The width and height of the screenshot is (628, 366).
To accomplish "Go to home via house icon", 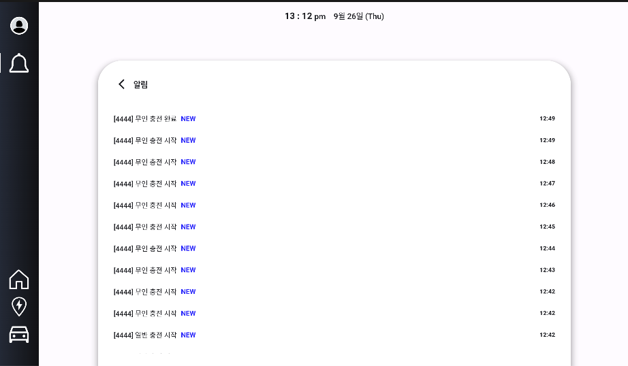I will pos(19,280).
